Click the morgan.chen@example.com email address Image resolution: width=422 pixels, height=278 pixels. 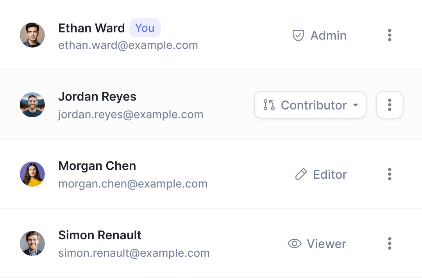pyautogui.click(x=133, y=184)
